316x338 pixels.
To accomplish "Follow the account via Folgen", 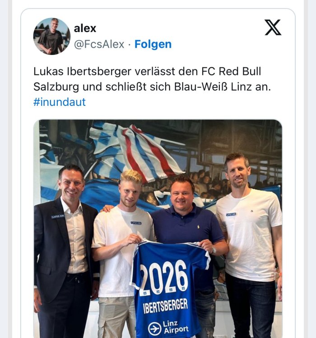I will point(153,44).
